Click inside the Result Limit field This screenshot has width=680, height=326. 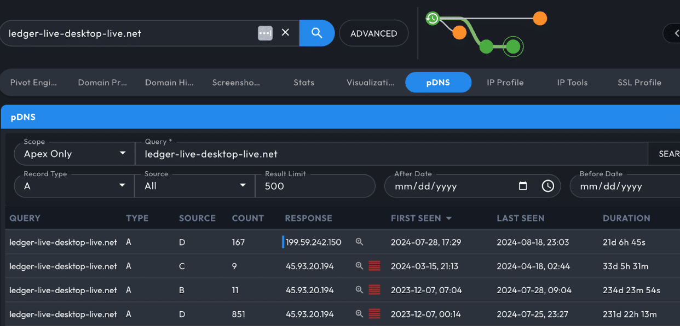coord(315,186)
